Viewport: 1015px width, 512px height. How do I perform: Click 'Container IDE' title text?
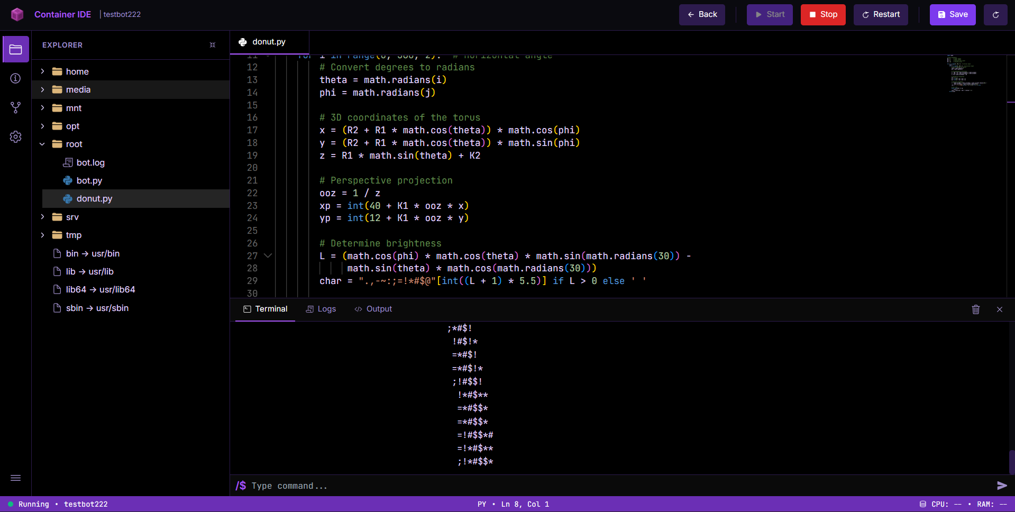[x=62, y=14]
